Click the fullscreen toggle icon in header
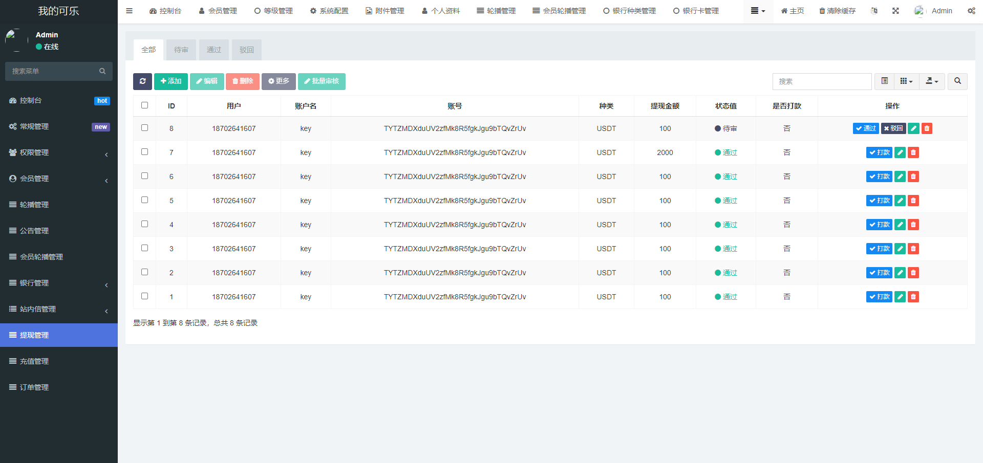Screen dimensions: 983x463 (x=895, y=11)
